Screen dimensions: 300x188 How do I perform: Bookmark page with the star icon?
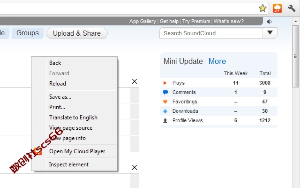pos(262,8)
